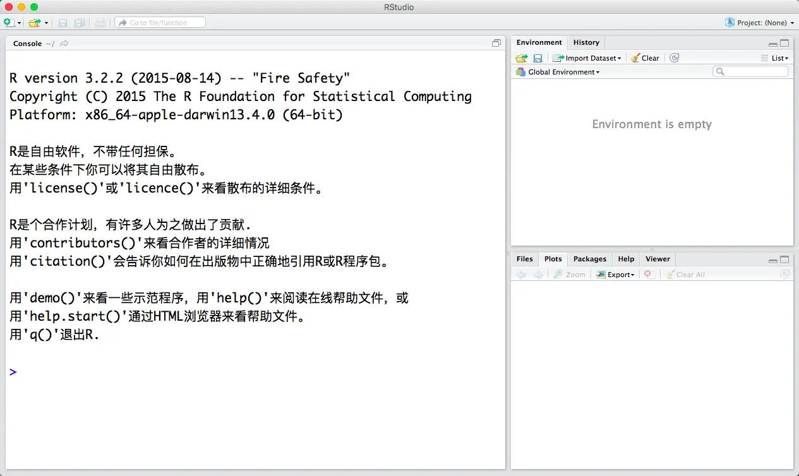Switch to the Environment tab
This screenshot has width=799, height=476.
coord(539,42)
